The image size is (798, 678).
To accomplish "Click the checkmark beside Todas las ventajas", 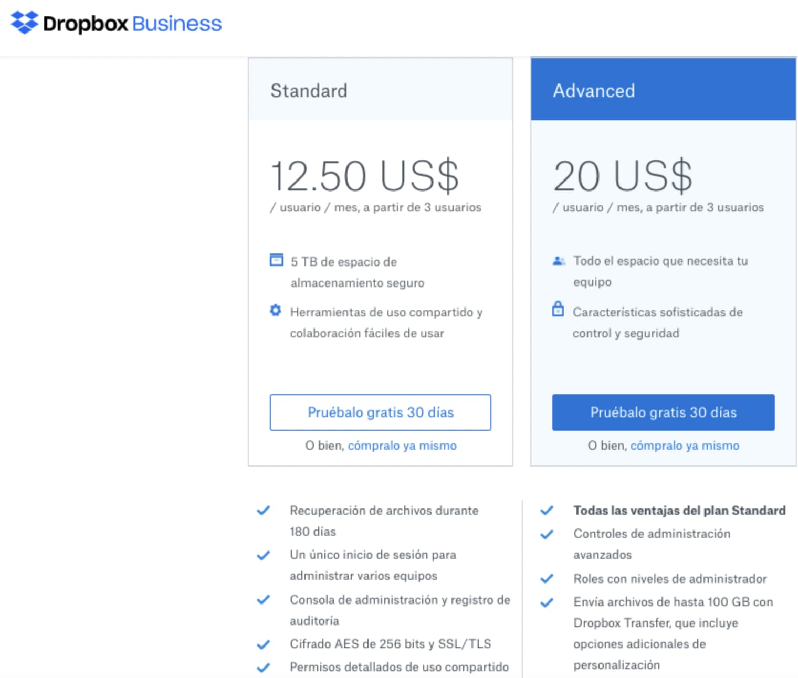I will pos(547,510).
